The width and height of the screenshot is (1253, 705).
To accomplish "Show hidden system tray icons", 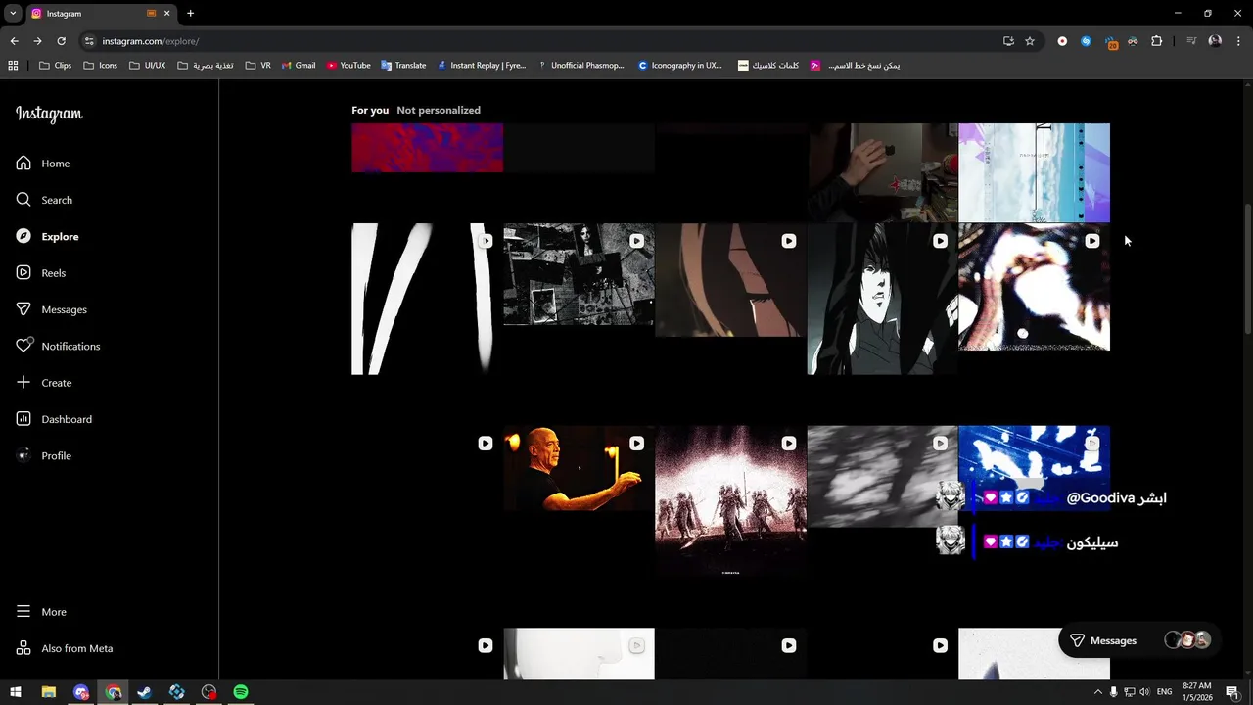I will click(x=1097, y=692).
